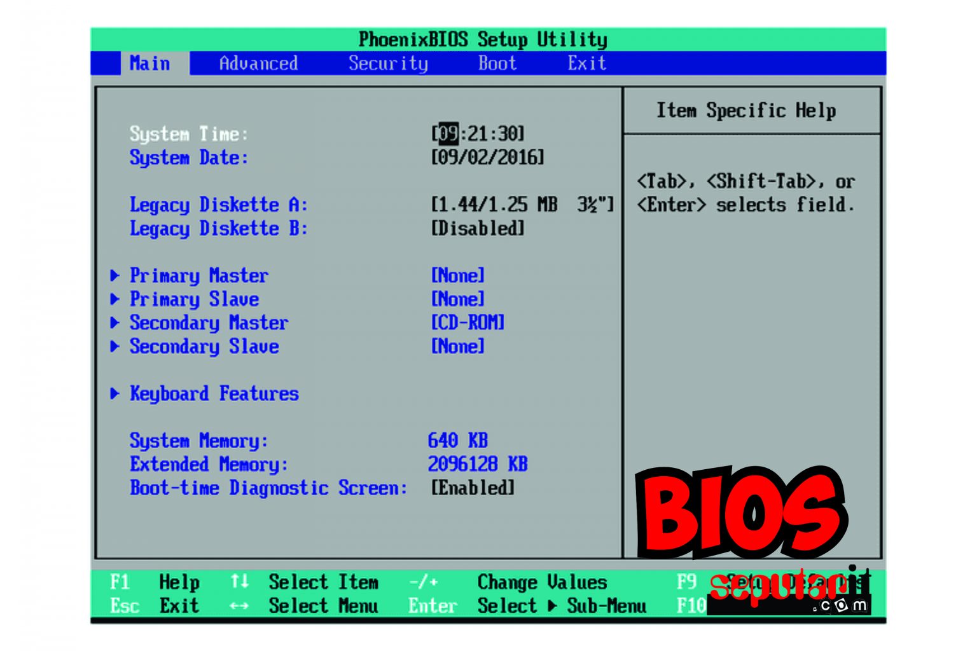977x651 pixels.
Task: Change Legacy Diskette B Disabled value
Action: (x=478, y=228)
